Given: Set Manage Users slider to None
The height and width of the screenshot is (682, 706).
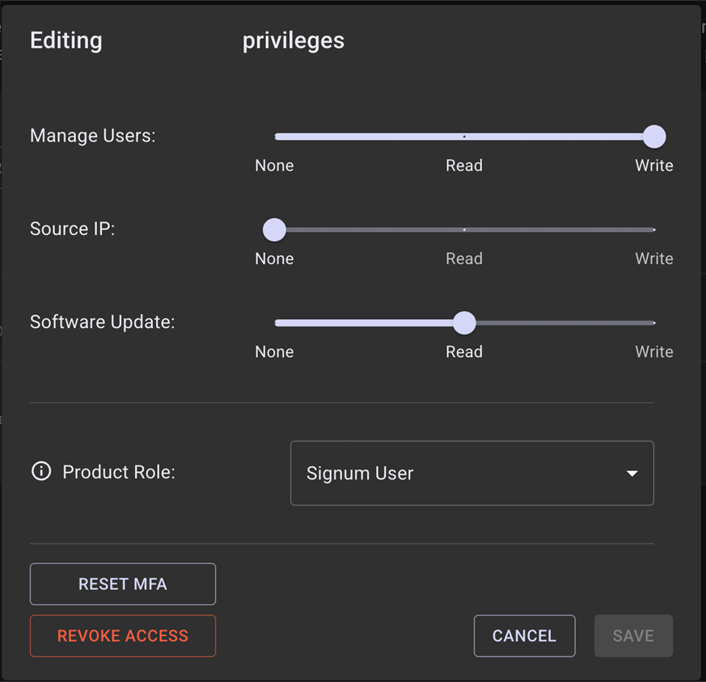Looking at the screenshot, I should (276, 137).
